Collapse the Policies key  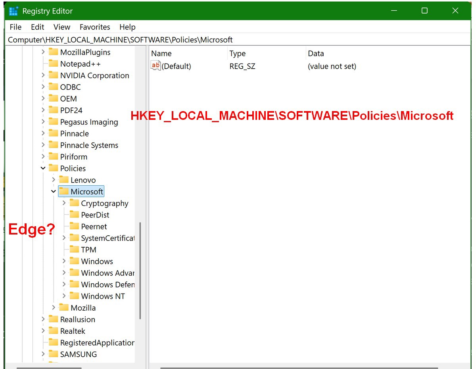43,168
